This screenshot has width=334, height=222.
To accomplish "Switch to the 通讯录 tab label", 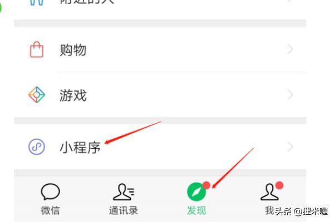I will [124, 210].
